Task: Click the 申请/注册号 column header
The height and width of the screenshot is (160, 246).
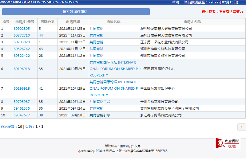Action: coord(25,22)
